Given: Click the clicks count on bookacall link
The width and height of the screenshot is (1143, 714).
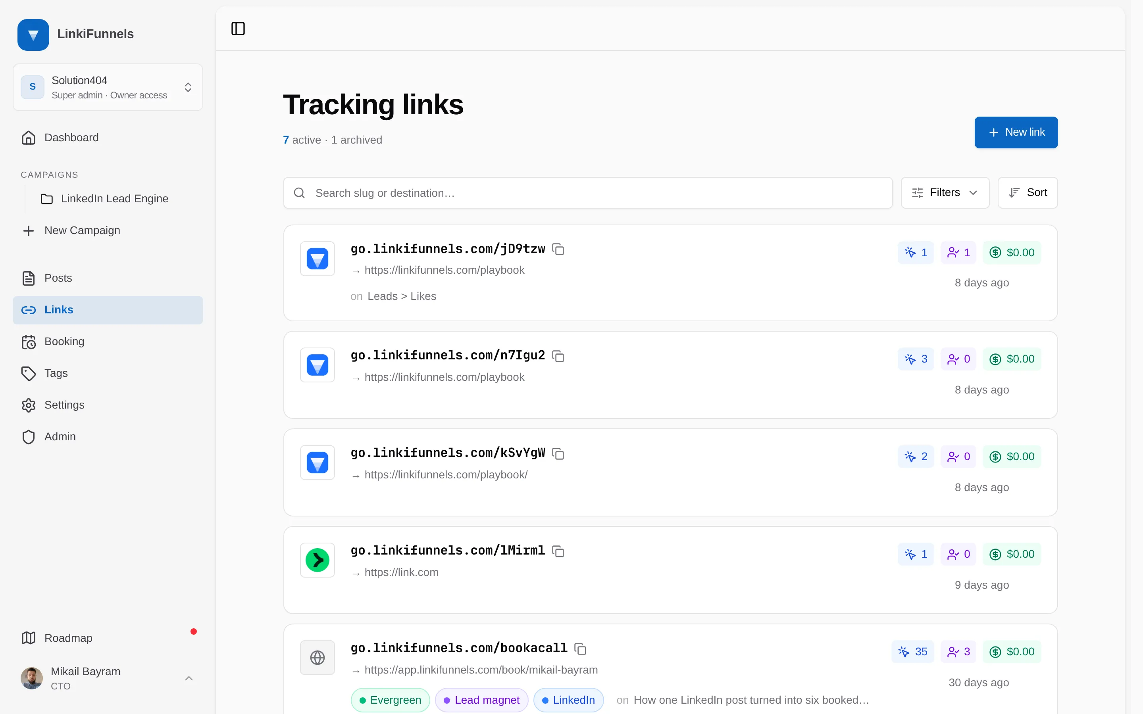Looking at the screenshot, I should tap(912, 652).
